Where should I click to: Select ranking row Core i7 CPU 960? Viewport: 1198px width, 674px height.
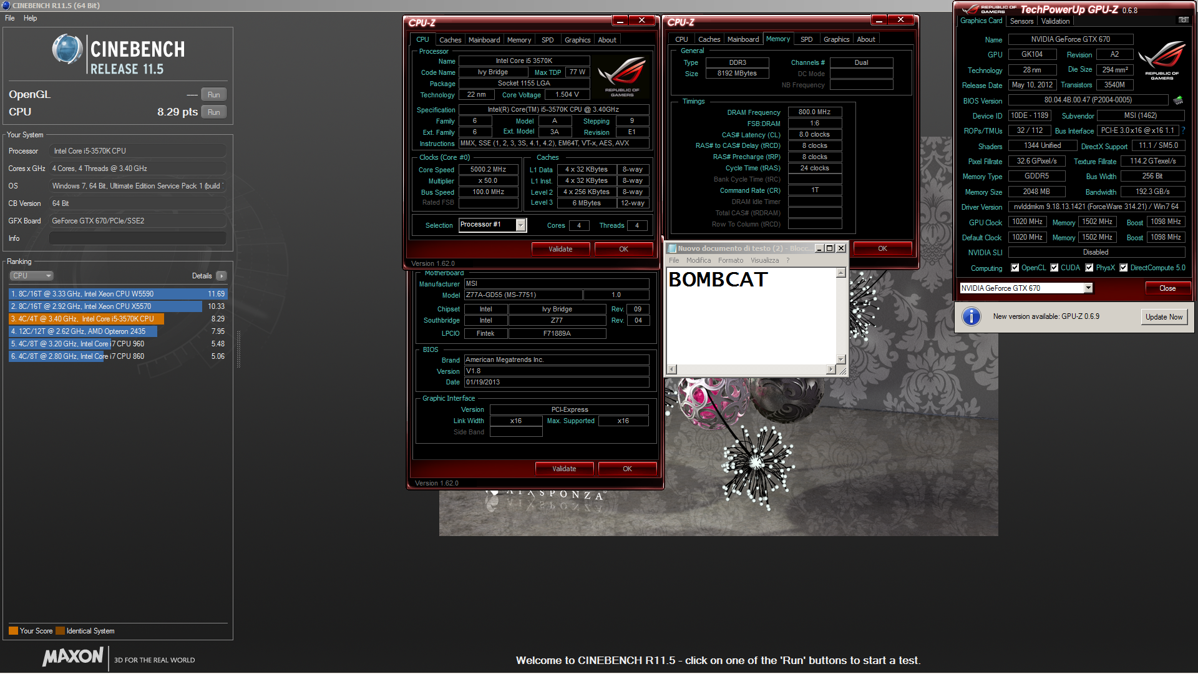click(117, 344)
